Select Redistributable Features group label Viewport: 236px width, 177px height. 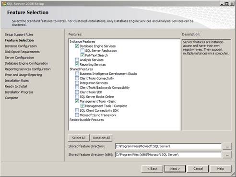point(87,120)
